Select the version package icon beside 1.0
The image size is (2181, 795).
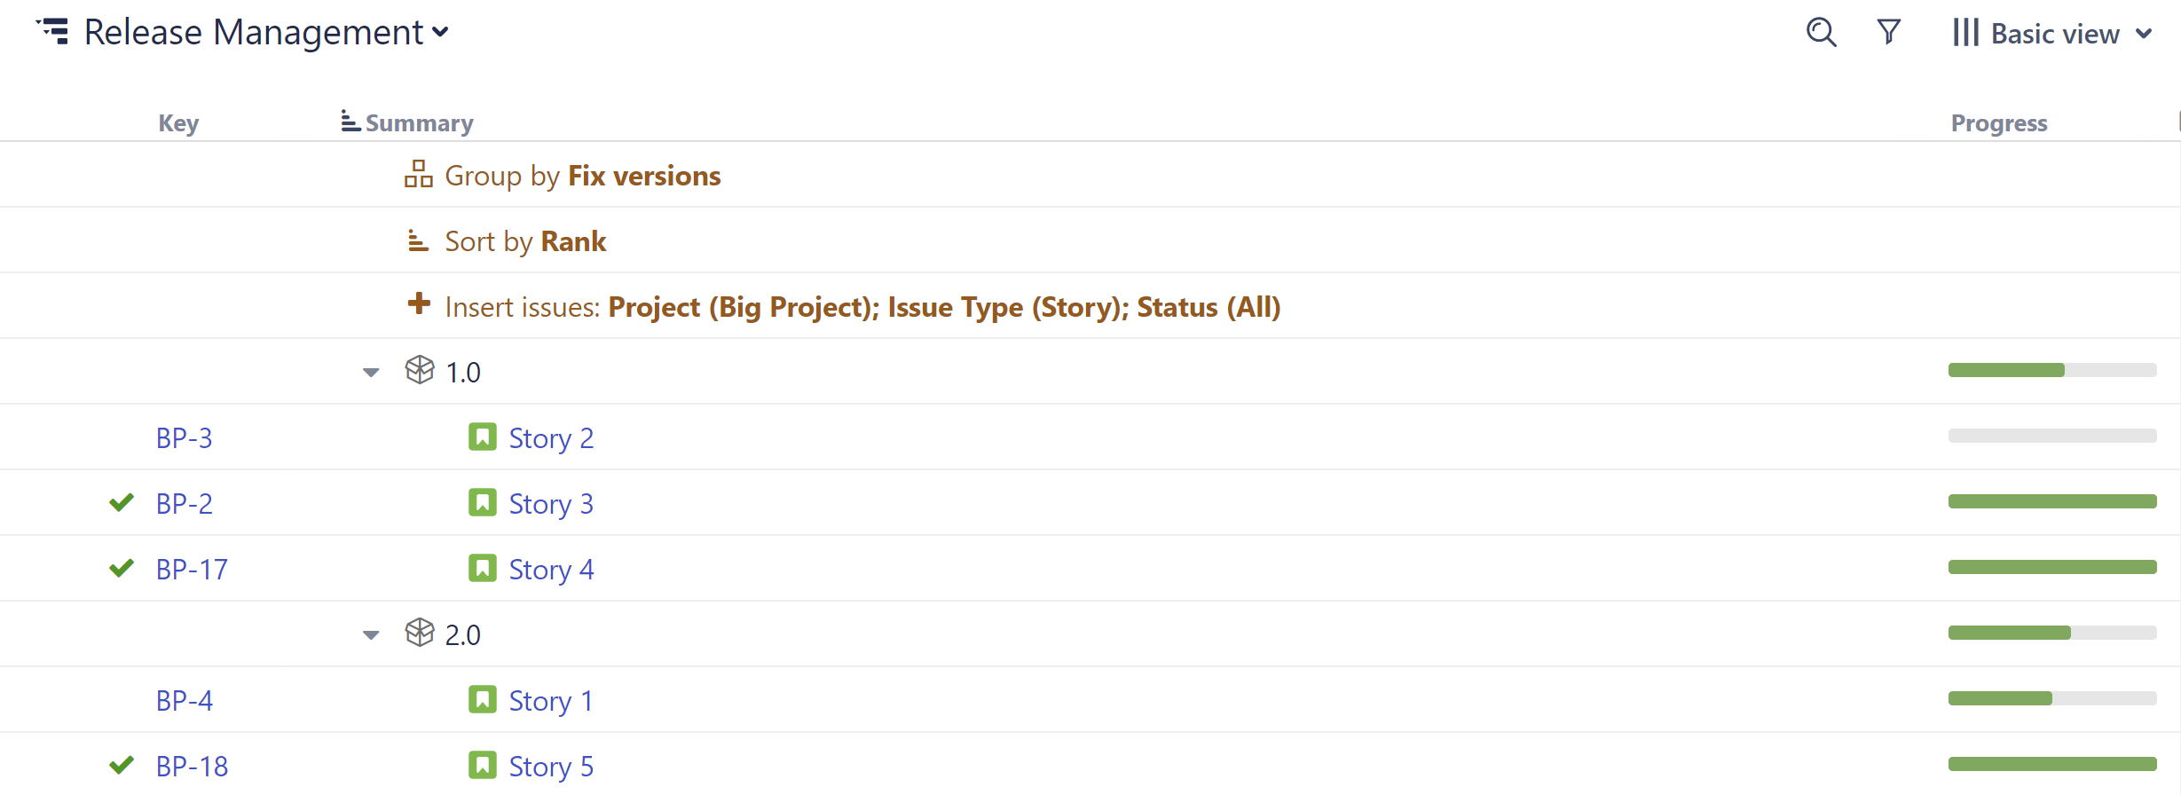click(419, 370)
